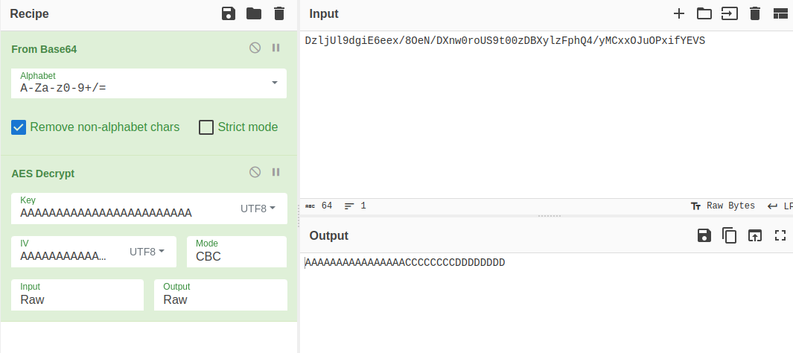Viewport: 793px width, 353px height.
Task: Clear the recipe with trash icon
Action: [279, 13]
